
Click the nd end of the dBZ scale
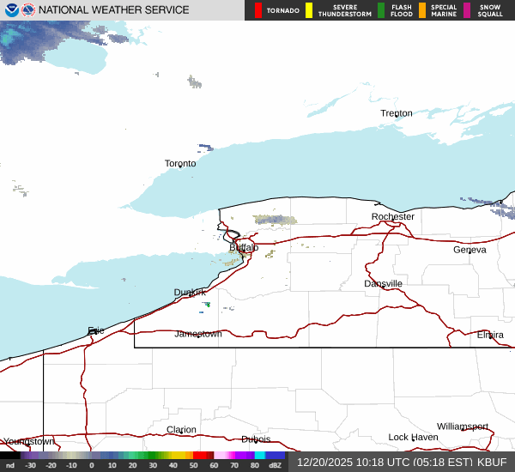(9, 465)
